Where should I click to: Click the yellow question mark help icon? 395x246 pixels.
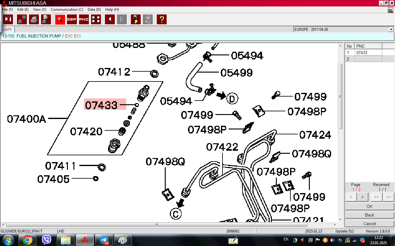pos(161,19)
